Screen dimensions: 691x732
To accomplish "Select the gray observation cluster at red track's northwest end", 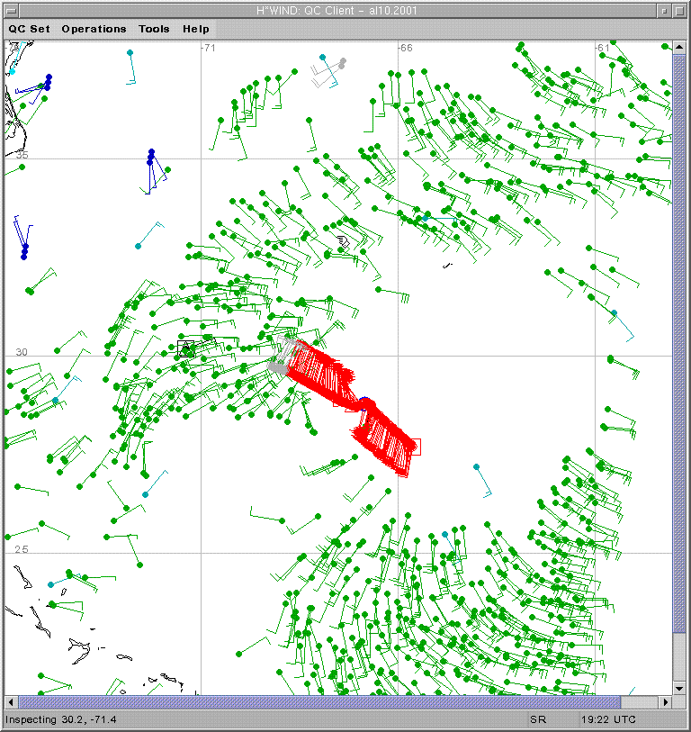I will [280, 366].
